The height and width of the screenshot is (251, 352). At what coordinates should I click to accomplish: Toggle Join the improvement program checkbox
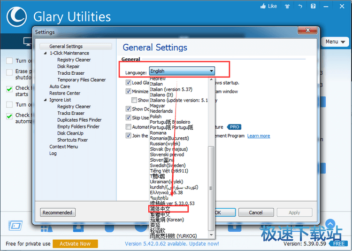click(128, 136)
